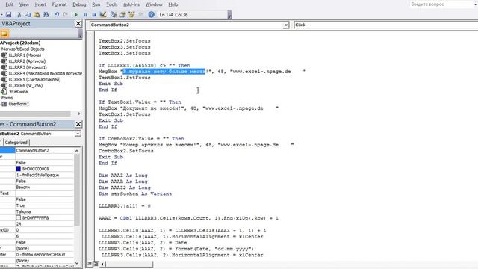Screen dimensions: 478x269
Task: Click the 1 - fmBackStyleOpaque property value
Action: pos(45,175)
